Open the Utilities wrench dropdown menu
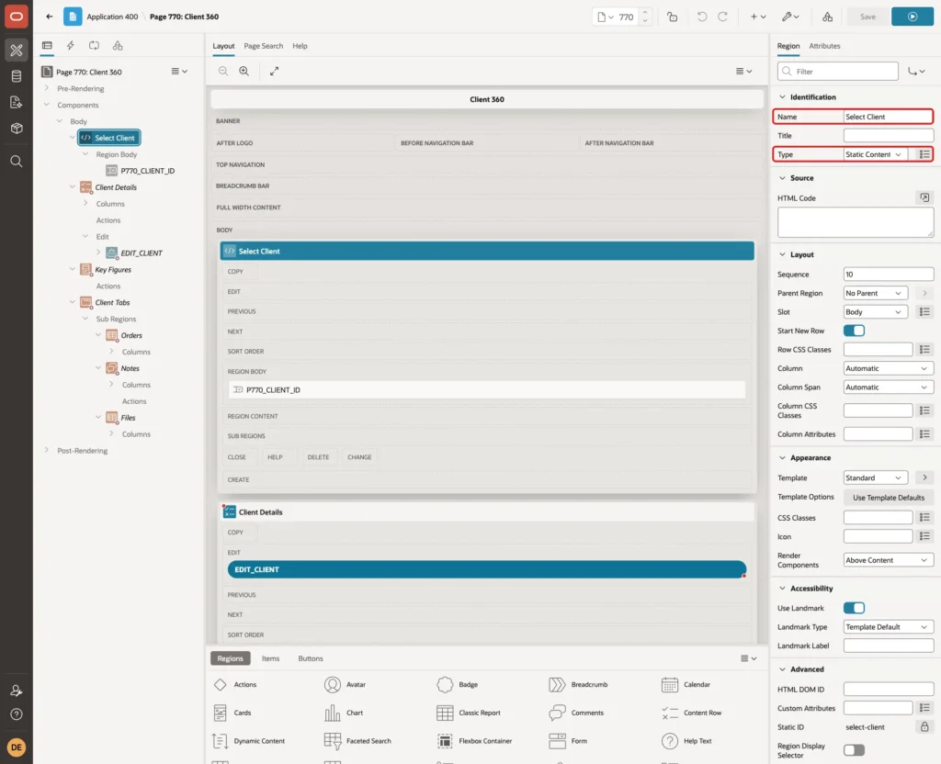The height and width of the screenshot is (764, 941). click(x=790, y=17)
